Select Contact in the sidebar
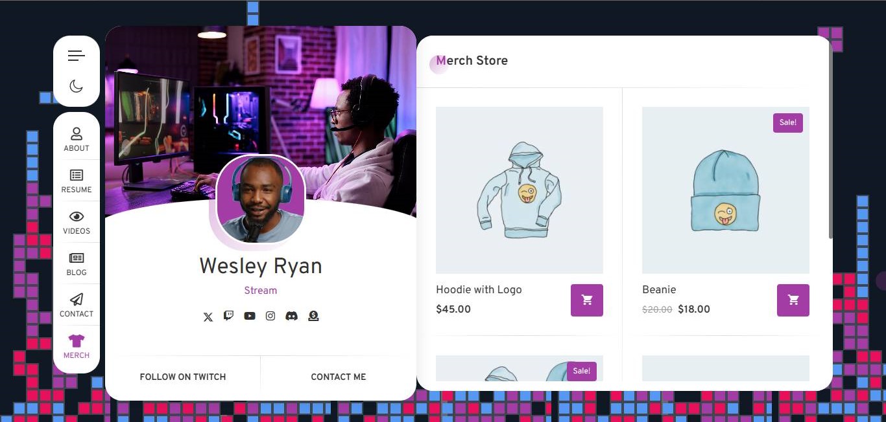Viewport: 886px width, 422px height. pos(77,305)
